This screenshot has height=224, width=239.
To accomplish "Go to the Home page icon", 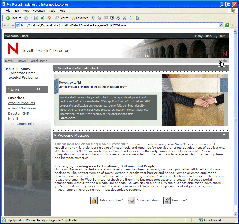I will click(49, 18).
